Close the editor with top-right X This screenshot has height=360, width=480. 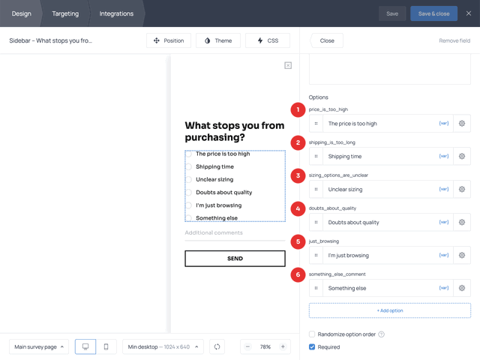click(x=468, y=13)
